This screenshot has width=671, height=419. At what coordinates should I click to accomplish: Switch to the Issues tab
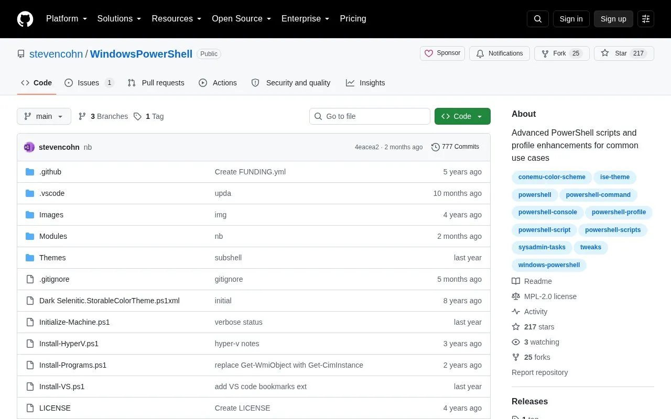(x=89, y=83)
